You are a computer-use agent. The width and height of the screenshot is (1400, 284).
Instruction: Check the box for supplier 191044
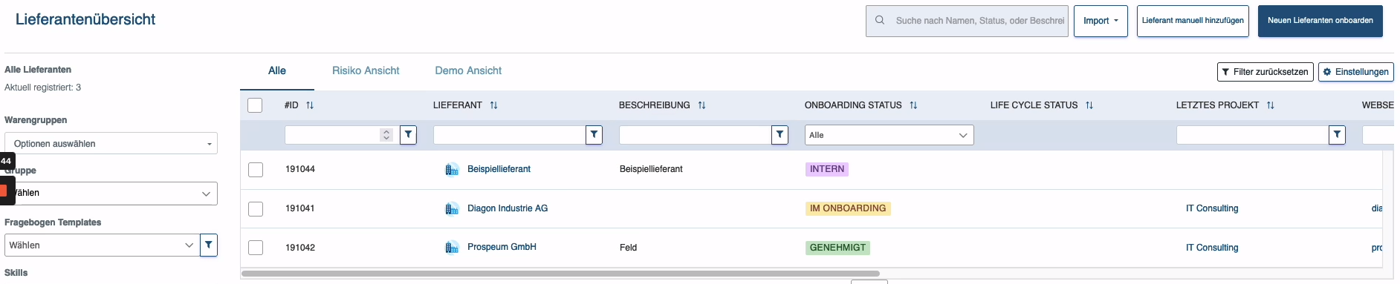tap(256, 170)
